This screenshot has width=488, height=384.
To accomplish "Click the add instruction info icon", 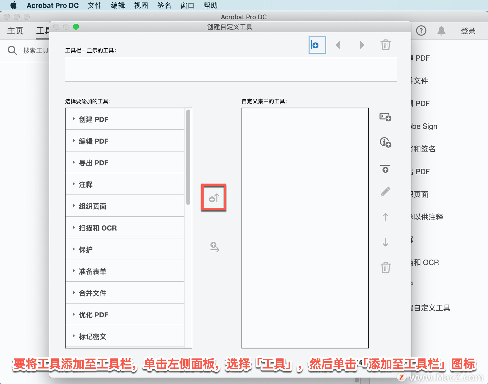I will (x=385, y=142).
